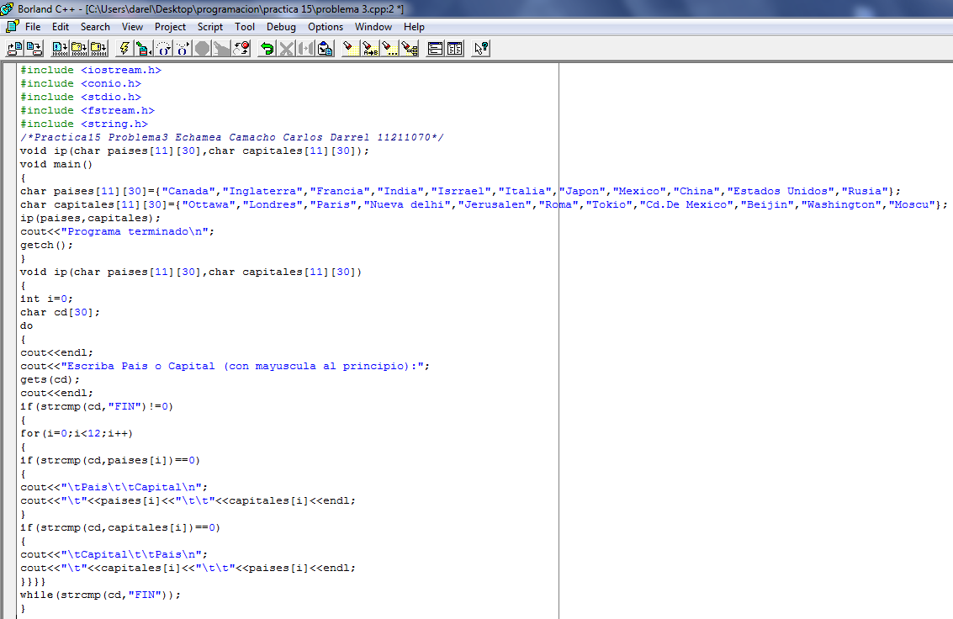Cut selected text with the scissors icon
Viewport: 953px width, 619px height.
[288, 48]
